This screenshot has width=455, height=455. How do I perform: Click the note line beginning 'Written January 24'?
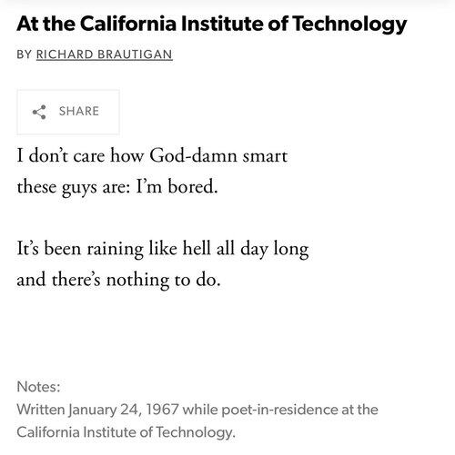click(x=197, y=410)
